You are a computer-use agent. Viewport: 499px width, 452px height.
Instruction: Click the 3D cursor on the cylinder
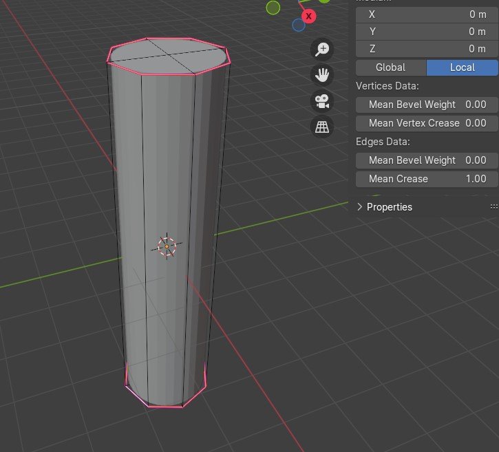[167, 246]
